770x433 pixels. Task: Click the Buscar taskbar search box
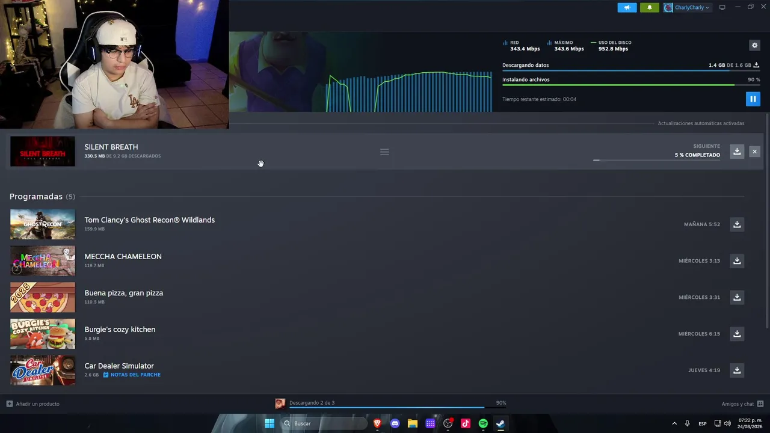(x=324, y=423)
